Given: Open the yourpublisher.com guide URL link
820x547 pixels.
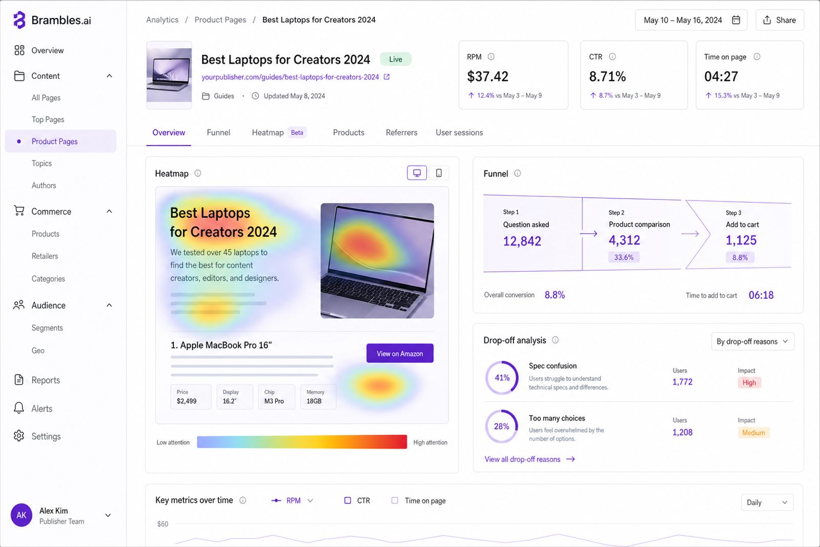Looking at the screenshot, I should click(x=290, y=77).
